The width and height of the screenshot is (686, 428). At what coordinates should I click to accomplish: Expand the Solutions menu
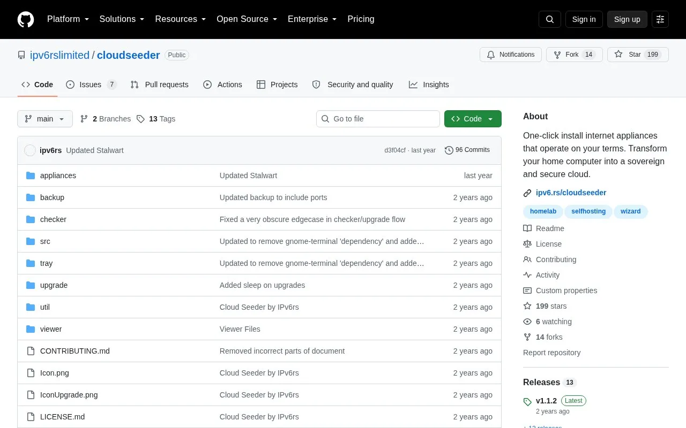(122, 19)
